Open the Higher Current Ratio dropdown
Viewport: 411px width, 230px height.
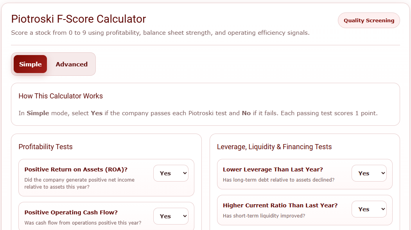point(369,209)
